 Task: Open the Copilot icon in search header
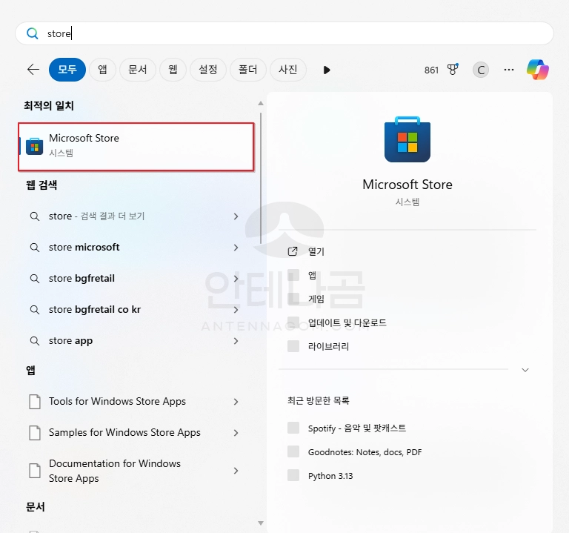(538, 70)
